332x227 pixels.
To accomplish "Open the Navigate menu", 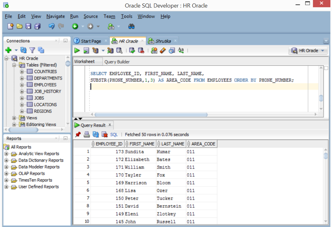I will (x=56, y=16).
